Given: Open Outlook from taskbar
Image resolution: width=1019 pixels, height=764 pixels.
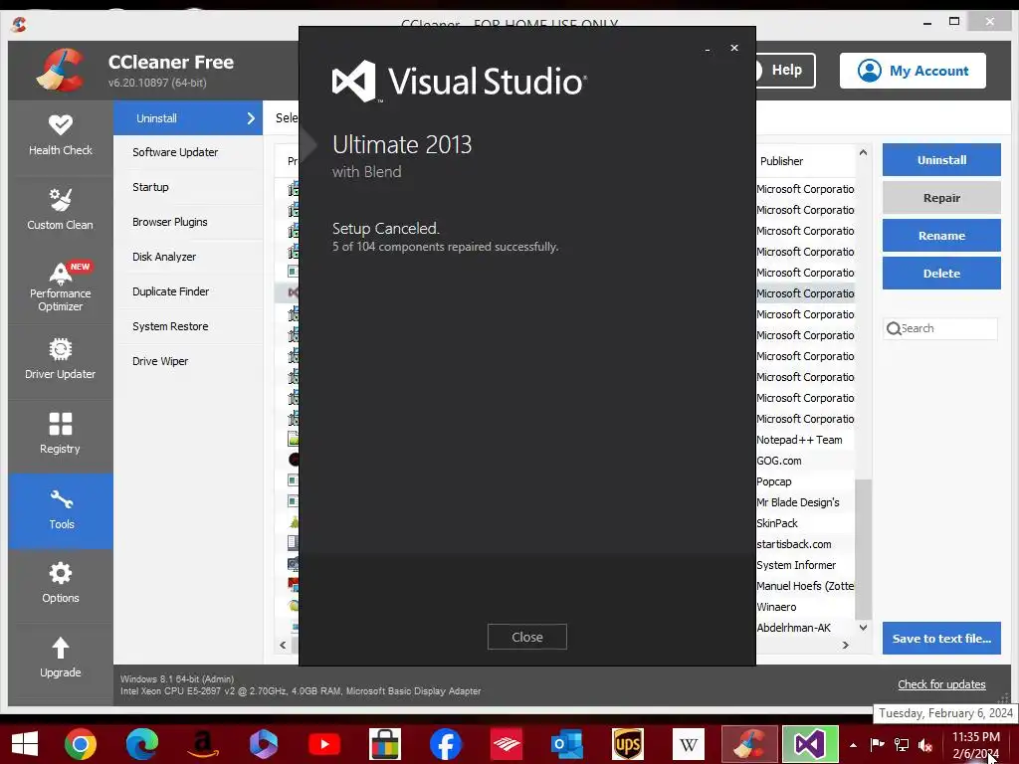Looking at the screenshot, I should click(566, 744).
